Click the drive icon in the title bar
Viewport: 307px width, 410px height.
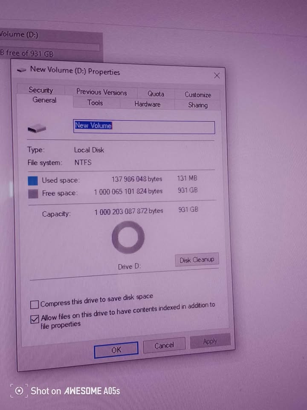22,69
